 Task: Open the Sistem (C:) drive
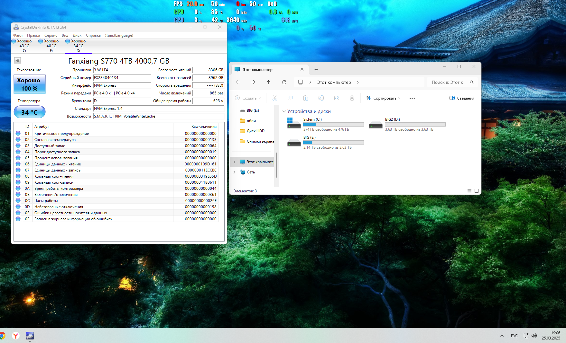(x=325, y=124)
